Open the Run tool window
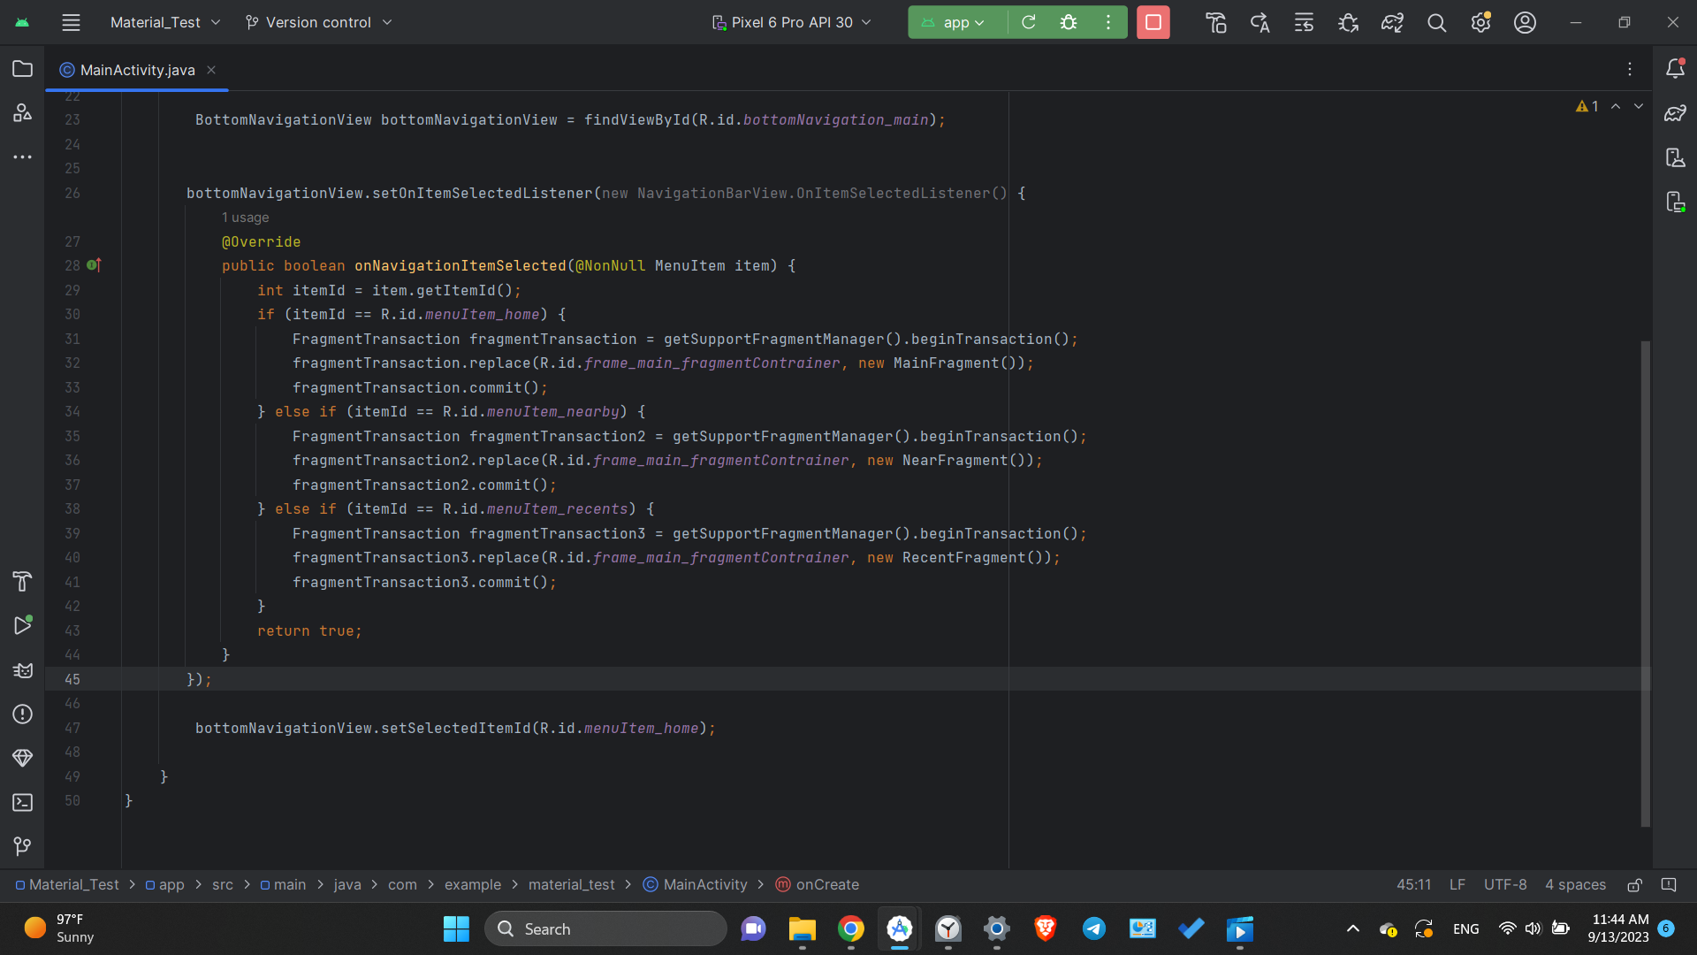The height and width of the screenshot is (955, 1697). (x=22, y=625)
